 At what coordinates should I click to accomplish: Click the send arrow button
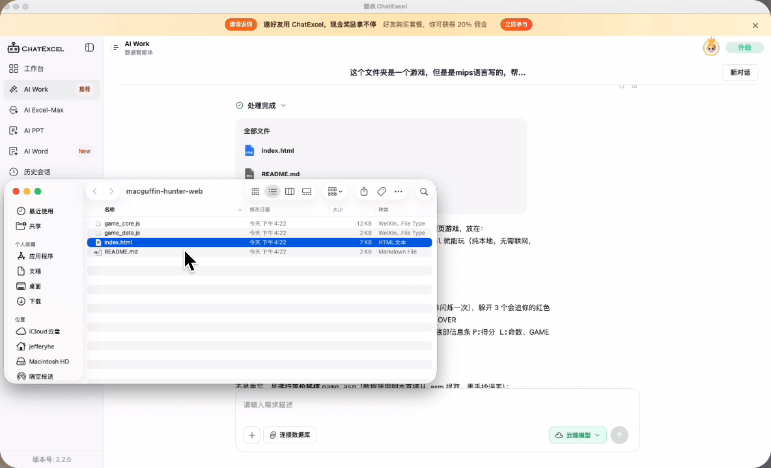(619, 435)
